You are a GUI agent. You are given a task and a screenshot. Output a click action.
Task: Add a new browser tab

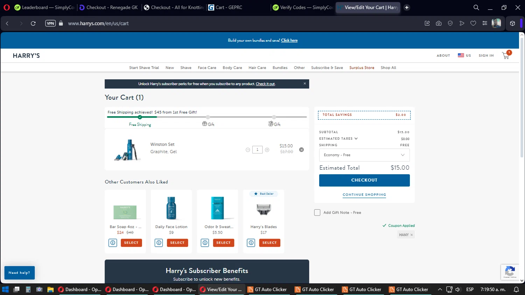(407, 7)
